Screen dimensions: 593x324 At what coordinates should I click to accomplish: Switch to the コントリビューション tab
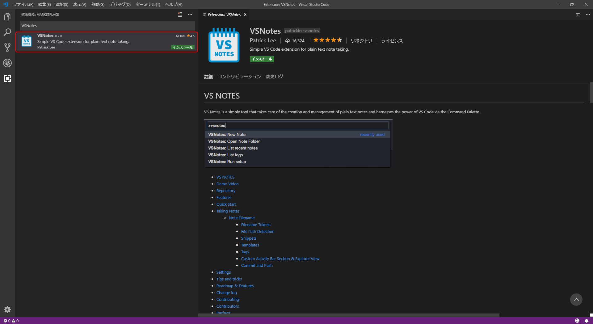239,77
